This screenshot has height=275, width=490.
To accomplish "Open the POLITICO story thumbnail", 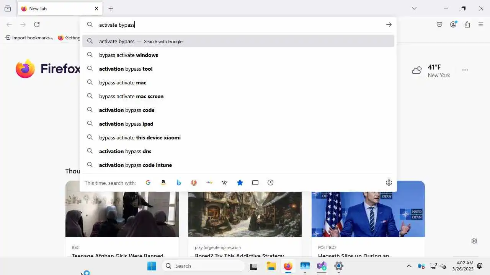I will coord(368,209).
